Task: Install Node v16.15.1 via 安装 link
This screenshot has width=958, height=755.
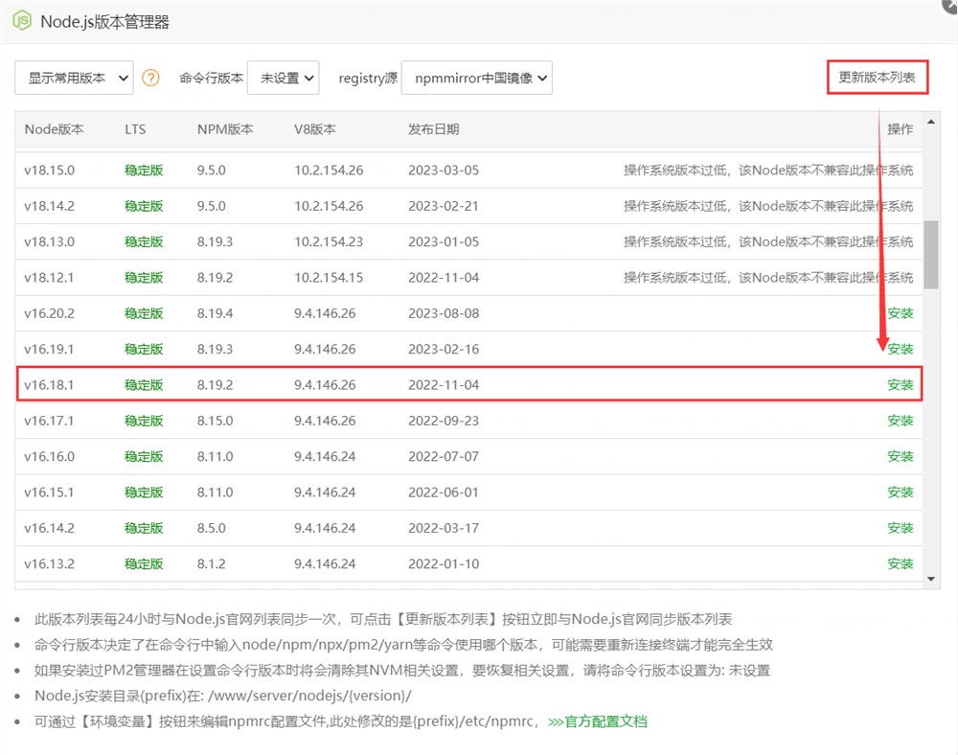Action: tap(900, 492)
